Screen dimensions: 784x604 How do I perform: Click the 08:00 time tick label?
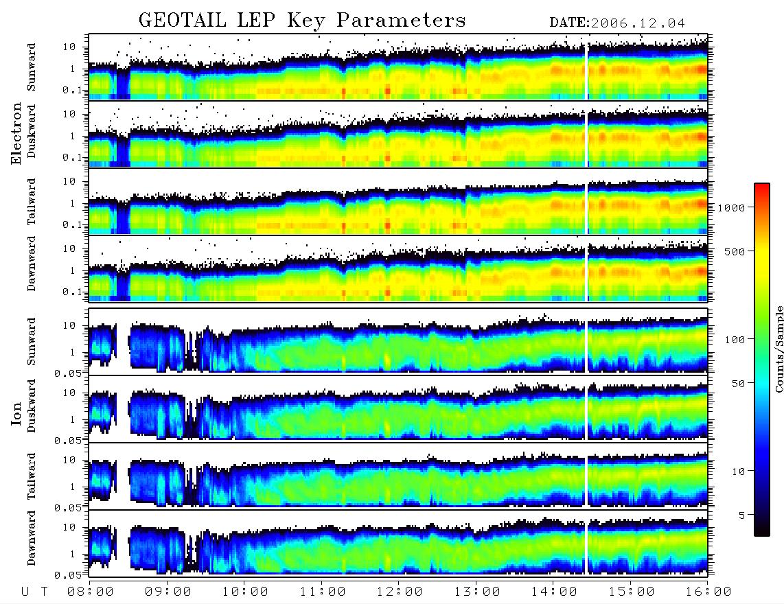(x=91, y=592)
